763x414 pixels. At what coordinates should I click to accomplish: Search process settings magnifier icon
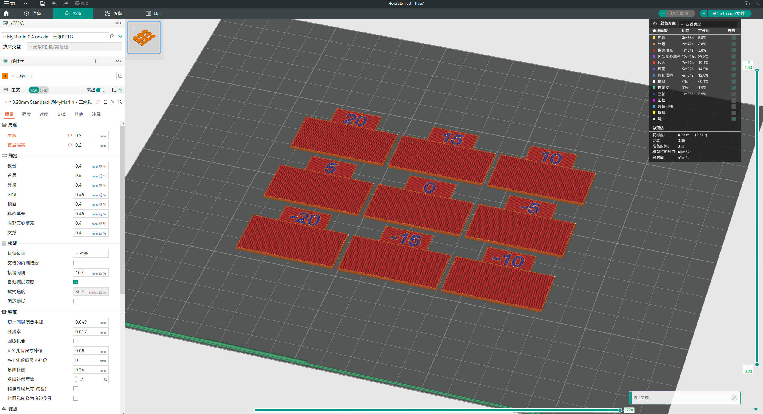[x=120, y=102]
